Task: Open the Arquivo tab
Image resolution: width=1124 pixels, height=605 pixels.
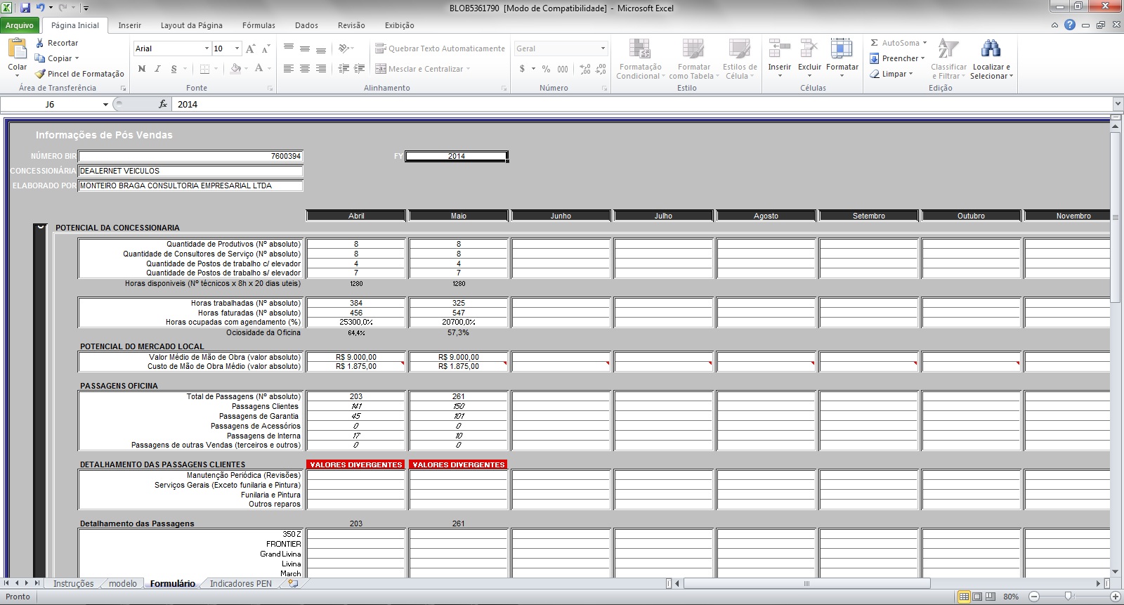Action: tap(20, 25)
